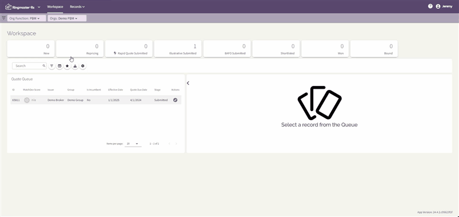
Task: Click the download export button
Action: point(75,66)
